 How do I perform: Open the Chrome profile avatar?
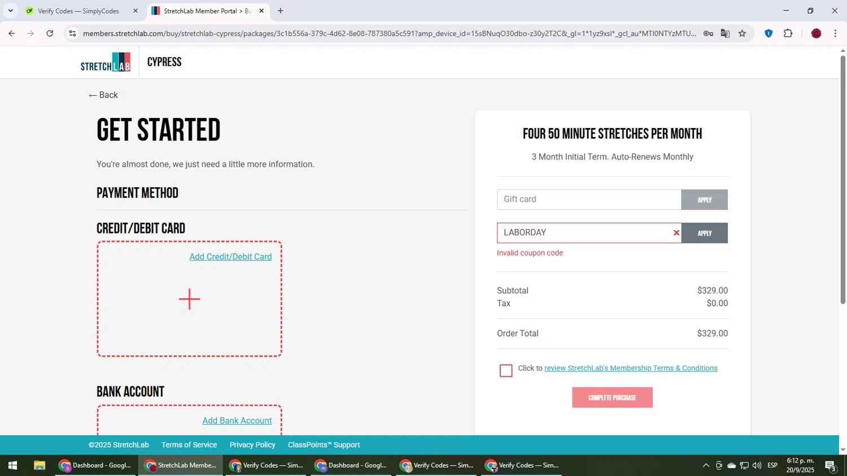816,33
